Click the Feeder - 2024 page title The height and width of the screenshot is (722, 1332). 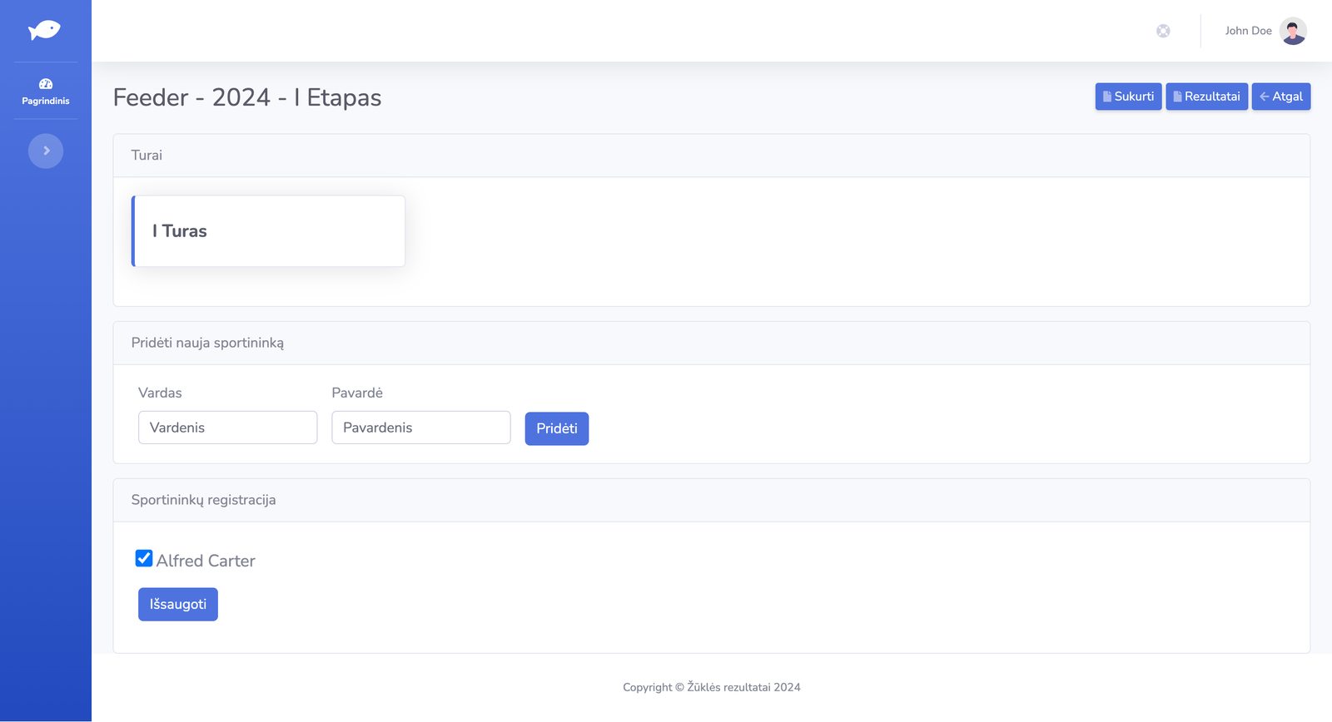coord(246,97)
